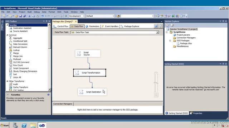Collapse the Favorites toolbox group

(7, 25)
